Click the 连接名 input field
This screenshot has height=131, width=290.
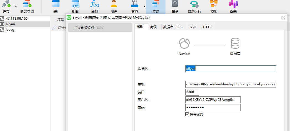pos(231,69)
